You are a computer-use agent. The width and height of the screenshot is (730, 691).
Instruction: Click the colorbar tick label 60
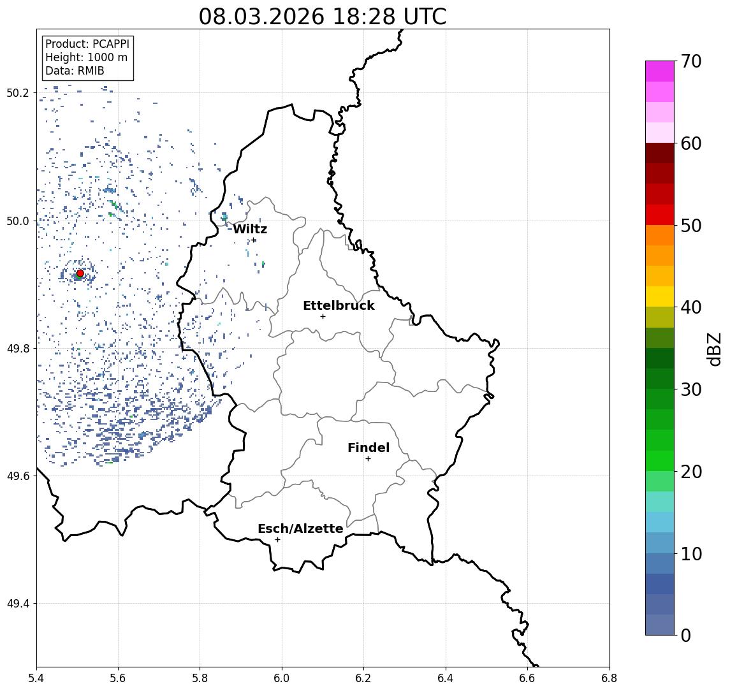coord(691,143)
